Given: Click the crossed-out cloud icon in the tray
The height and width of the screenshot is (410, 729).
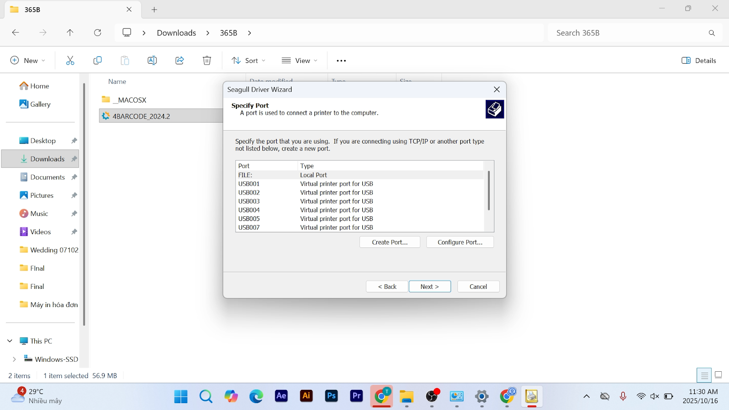Looking at the screenshot, I should tap(605, 396).
